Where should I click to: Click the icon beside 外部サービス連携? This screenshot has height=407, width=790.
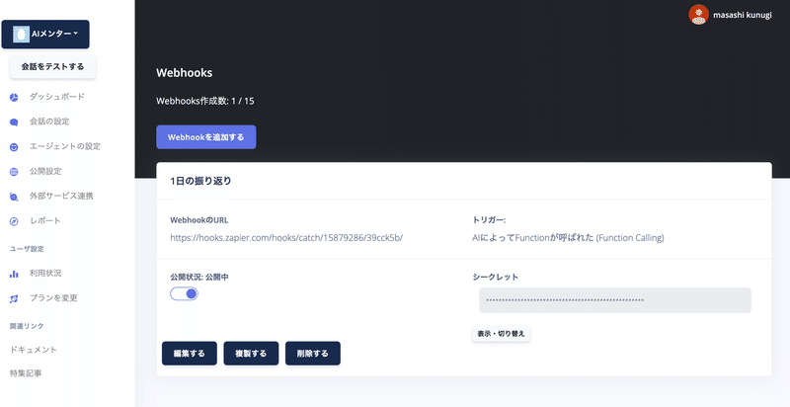pyautogui.click(x=14, y=197)
